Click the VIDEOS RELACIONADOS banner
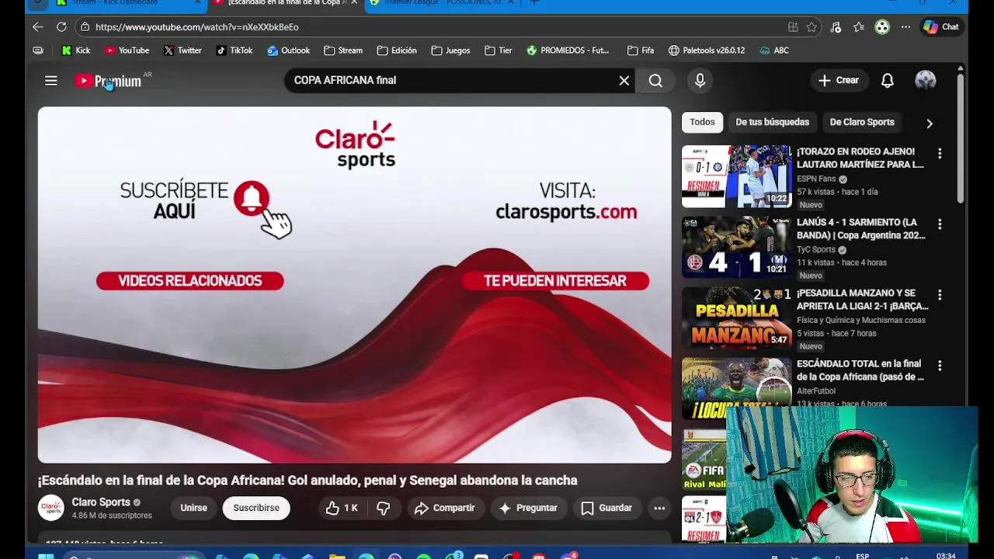994x559 pixels. point(189,281)
